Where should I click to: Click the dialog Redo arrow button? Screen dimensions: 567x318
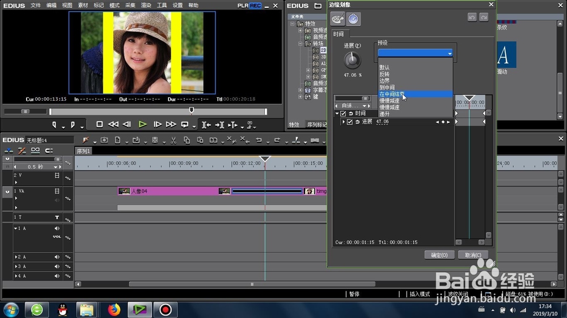[x=484, y=17]
